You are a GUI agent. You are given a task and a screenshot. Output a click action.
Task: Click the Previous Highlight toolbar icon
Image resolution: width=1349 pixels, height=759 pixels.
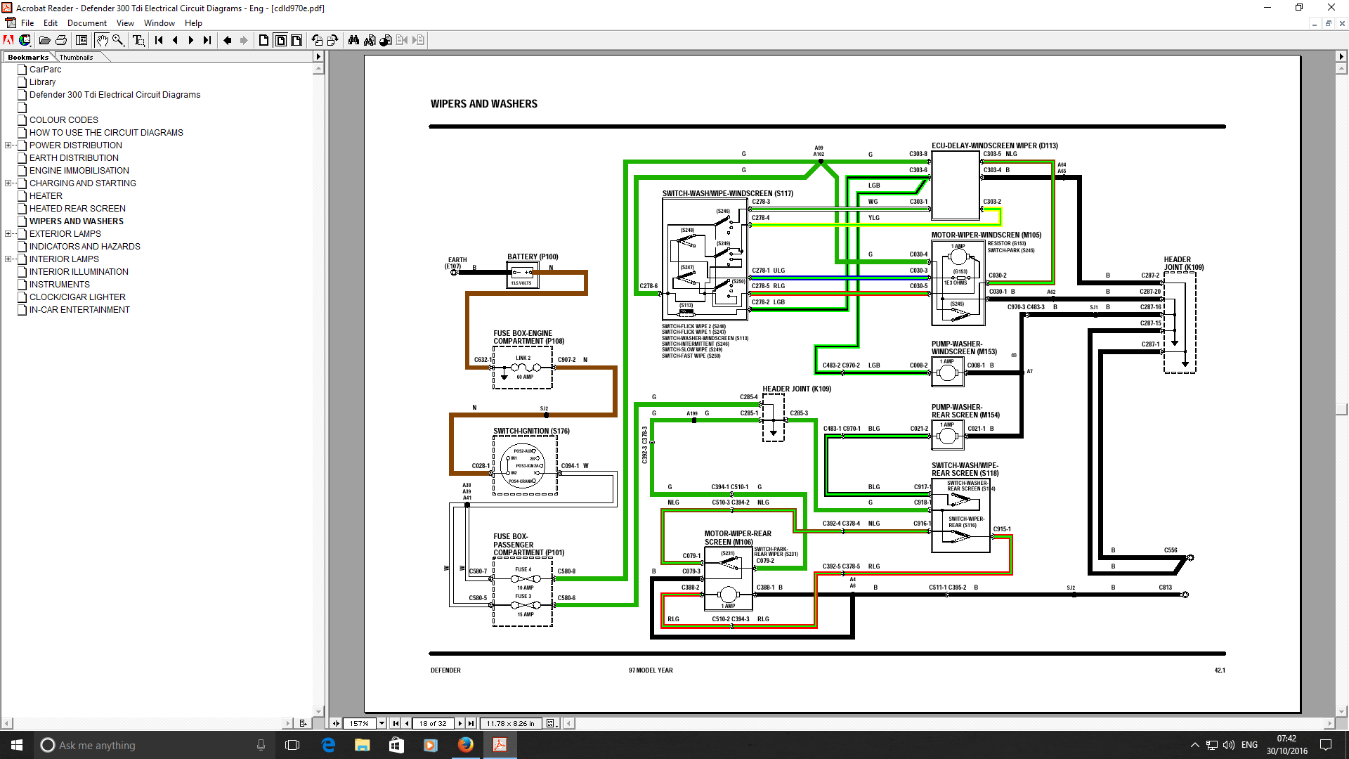tap(402, 40)
